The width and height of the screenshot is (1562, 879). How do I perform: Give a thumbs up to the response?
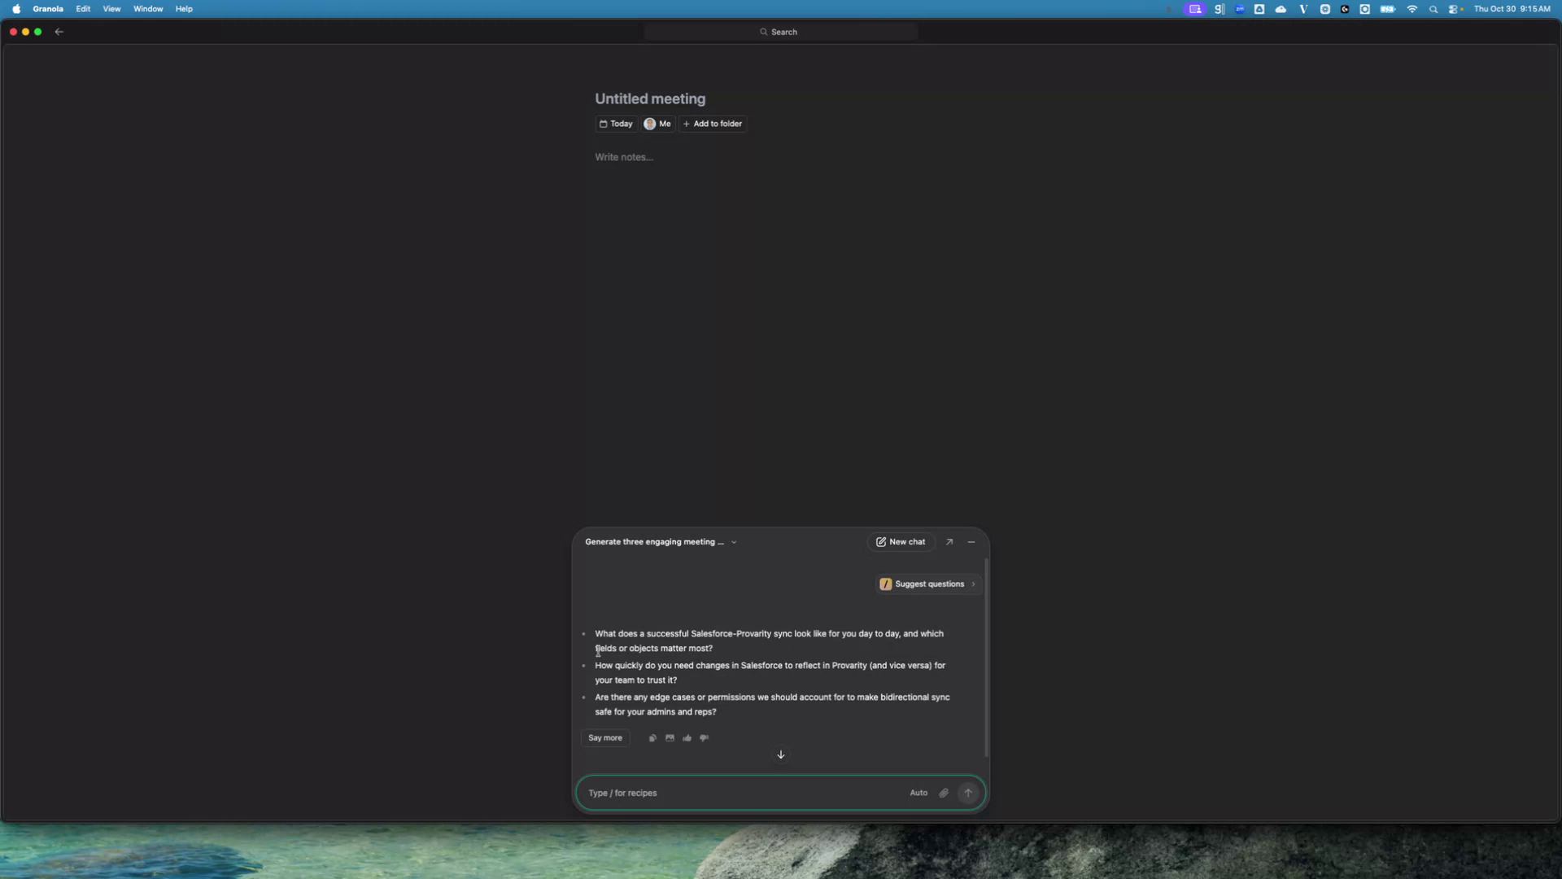point(687,738)
